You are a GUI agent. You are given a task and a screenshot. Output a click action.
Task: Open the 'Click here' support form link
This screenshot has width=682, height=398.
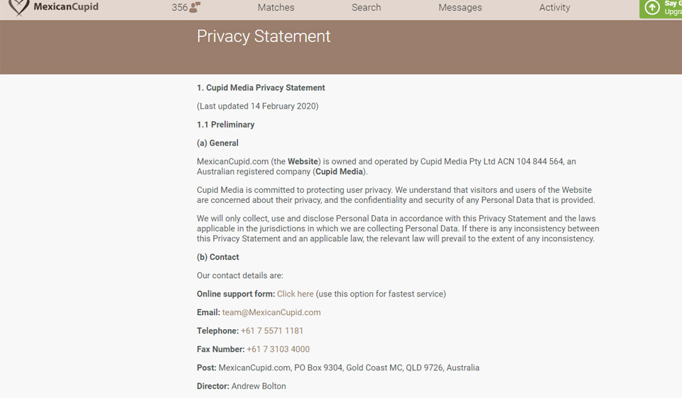pyautogui.click(x=295, y=294)
